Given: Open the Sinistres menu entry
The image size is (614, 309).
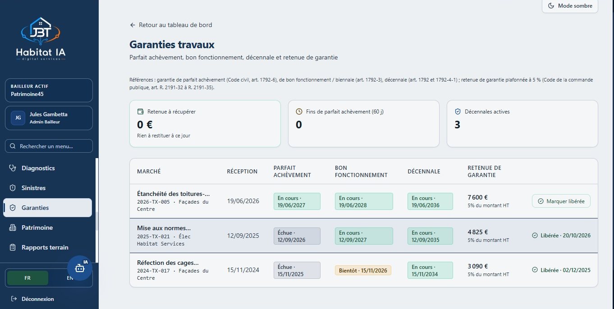Looking at the screenshot, I should [48, 188].
